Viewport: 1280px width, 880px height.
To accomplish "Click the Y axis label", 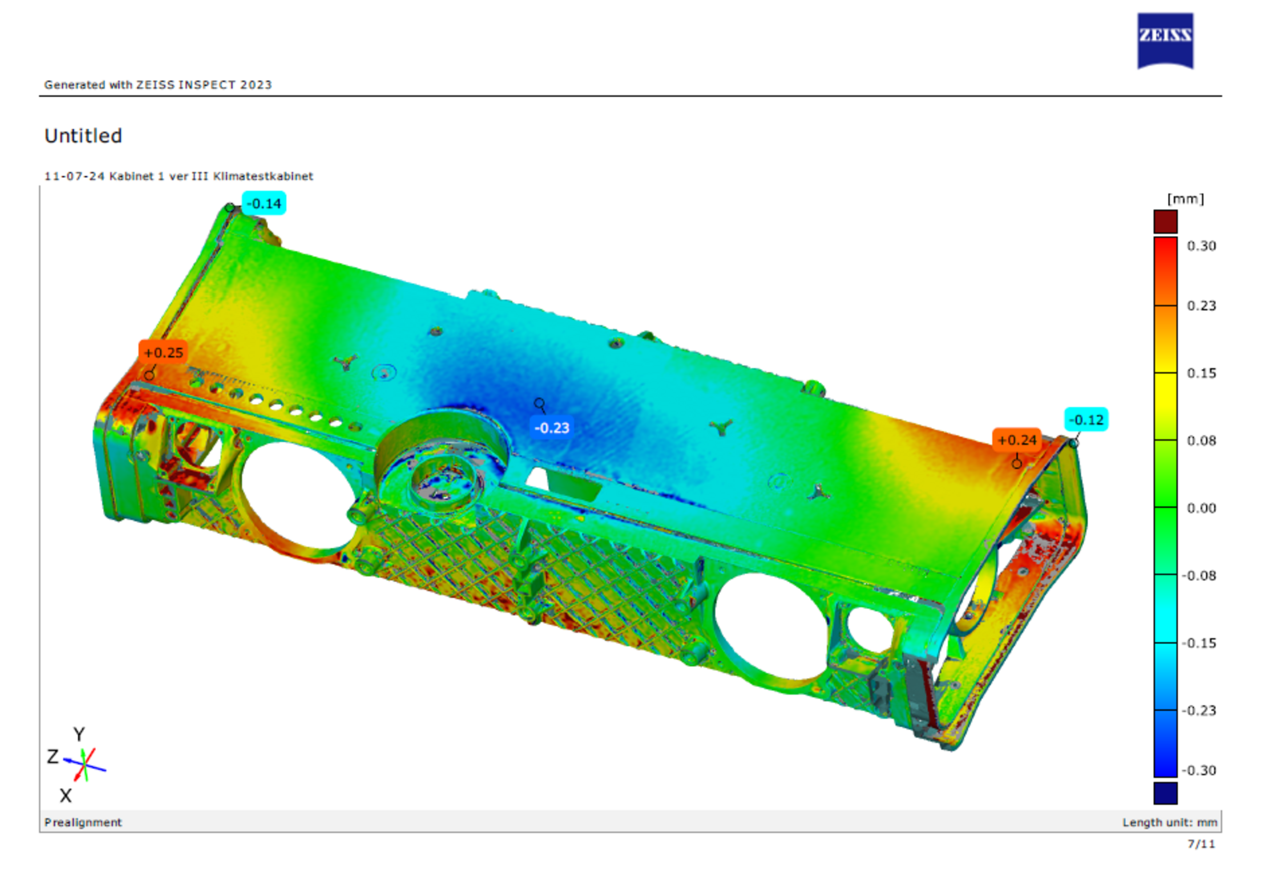I will click(x=79, y=734).
